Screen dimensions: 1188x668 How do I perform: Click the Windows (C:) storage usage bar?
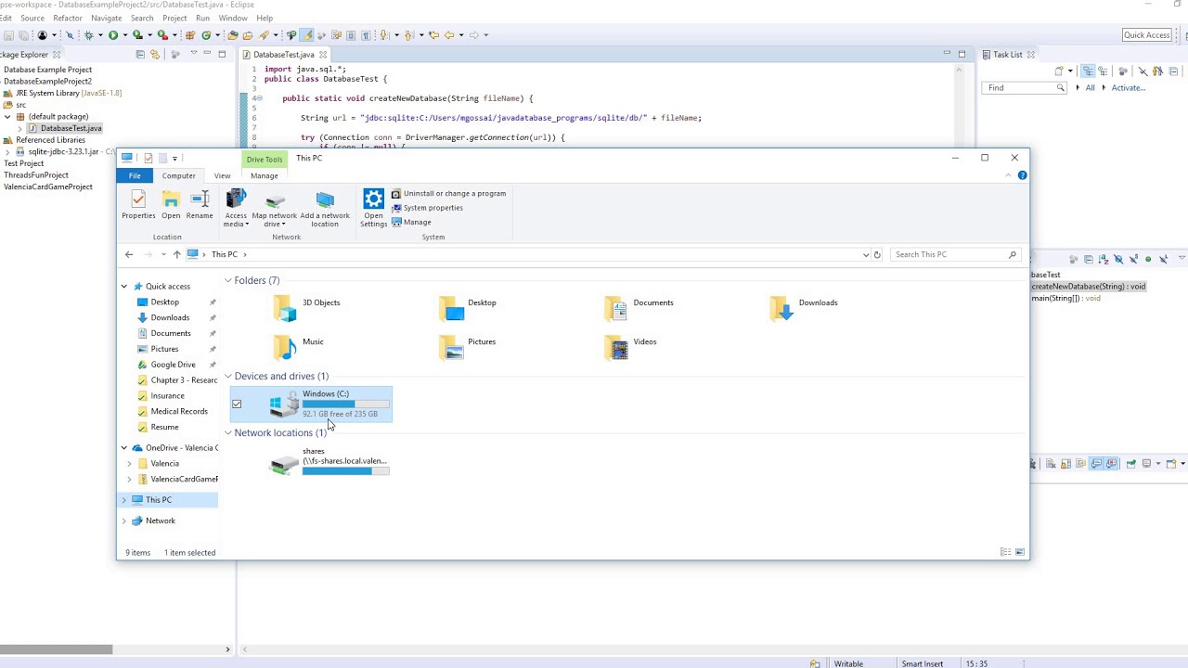[345, 405]
